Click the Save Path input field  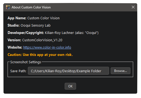[x=68, y=71]
